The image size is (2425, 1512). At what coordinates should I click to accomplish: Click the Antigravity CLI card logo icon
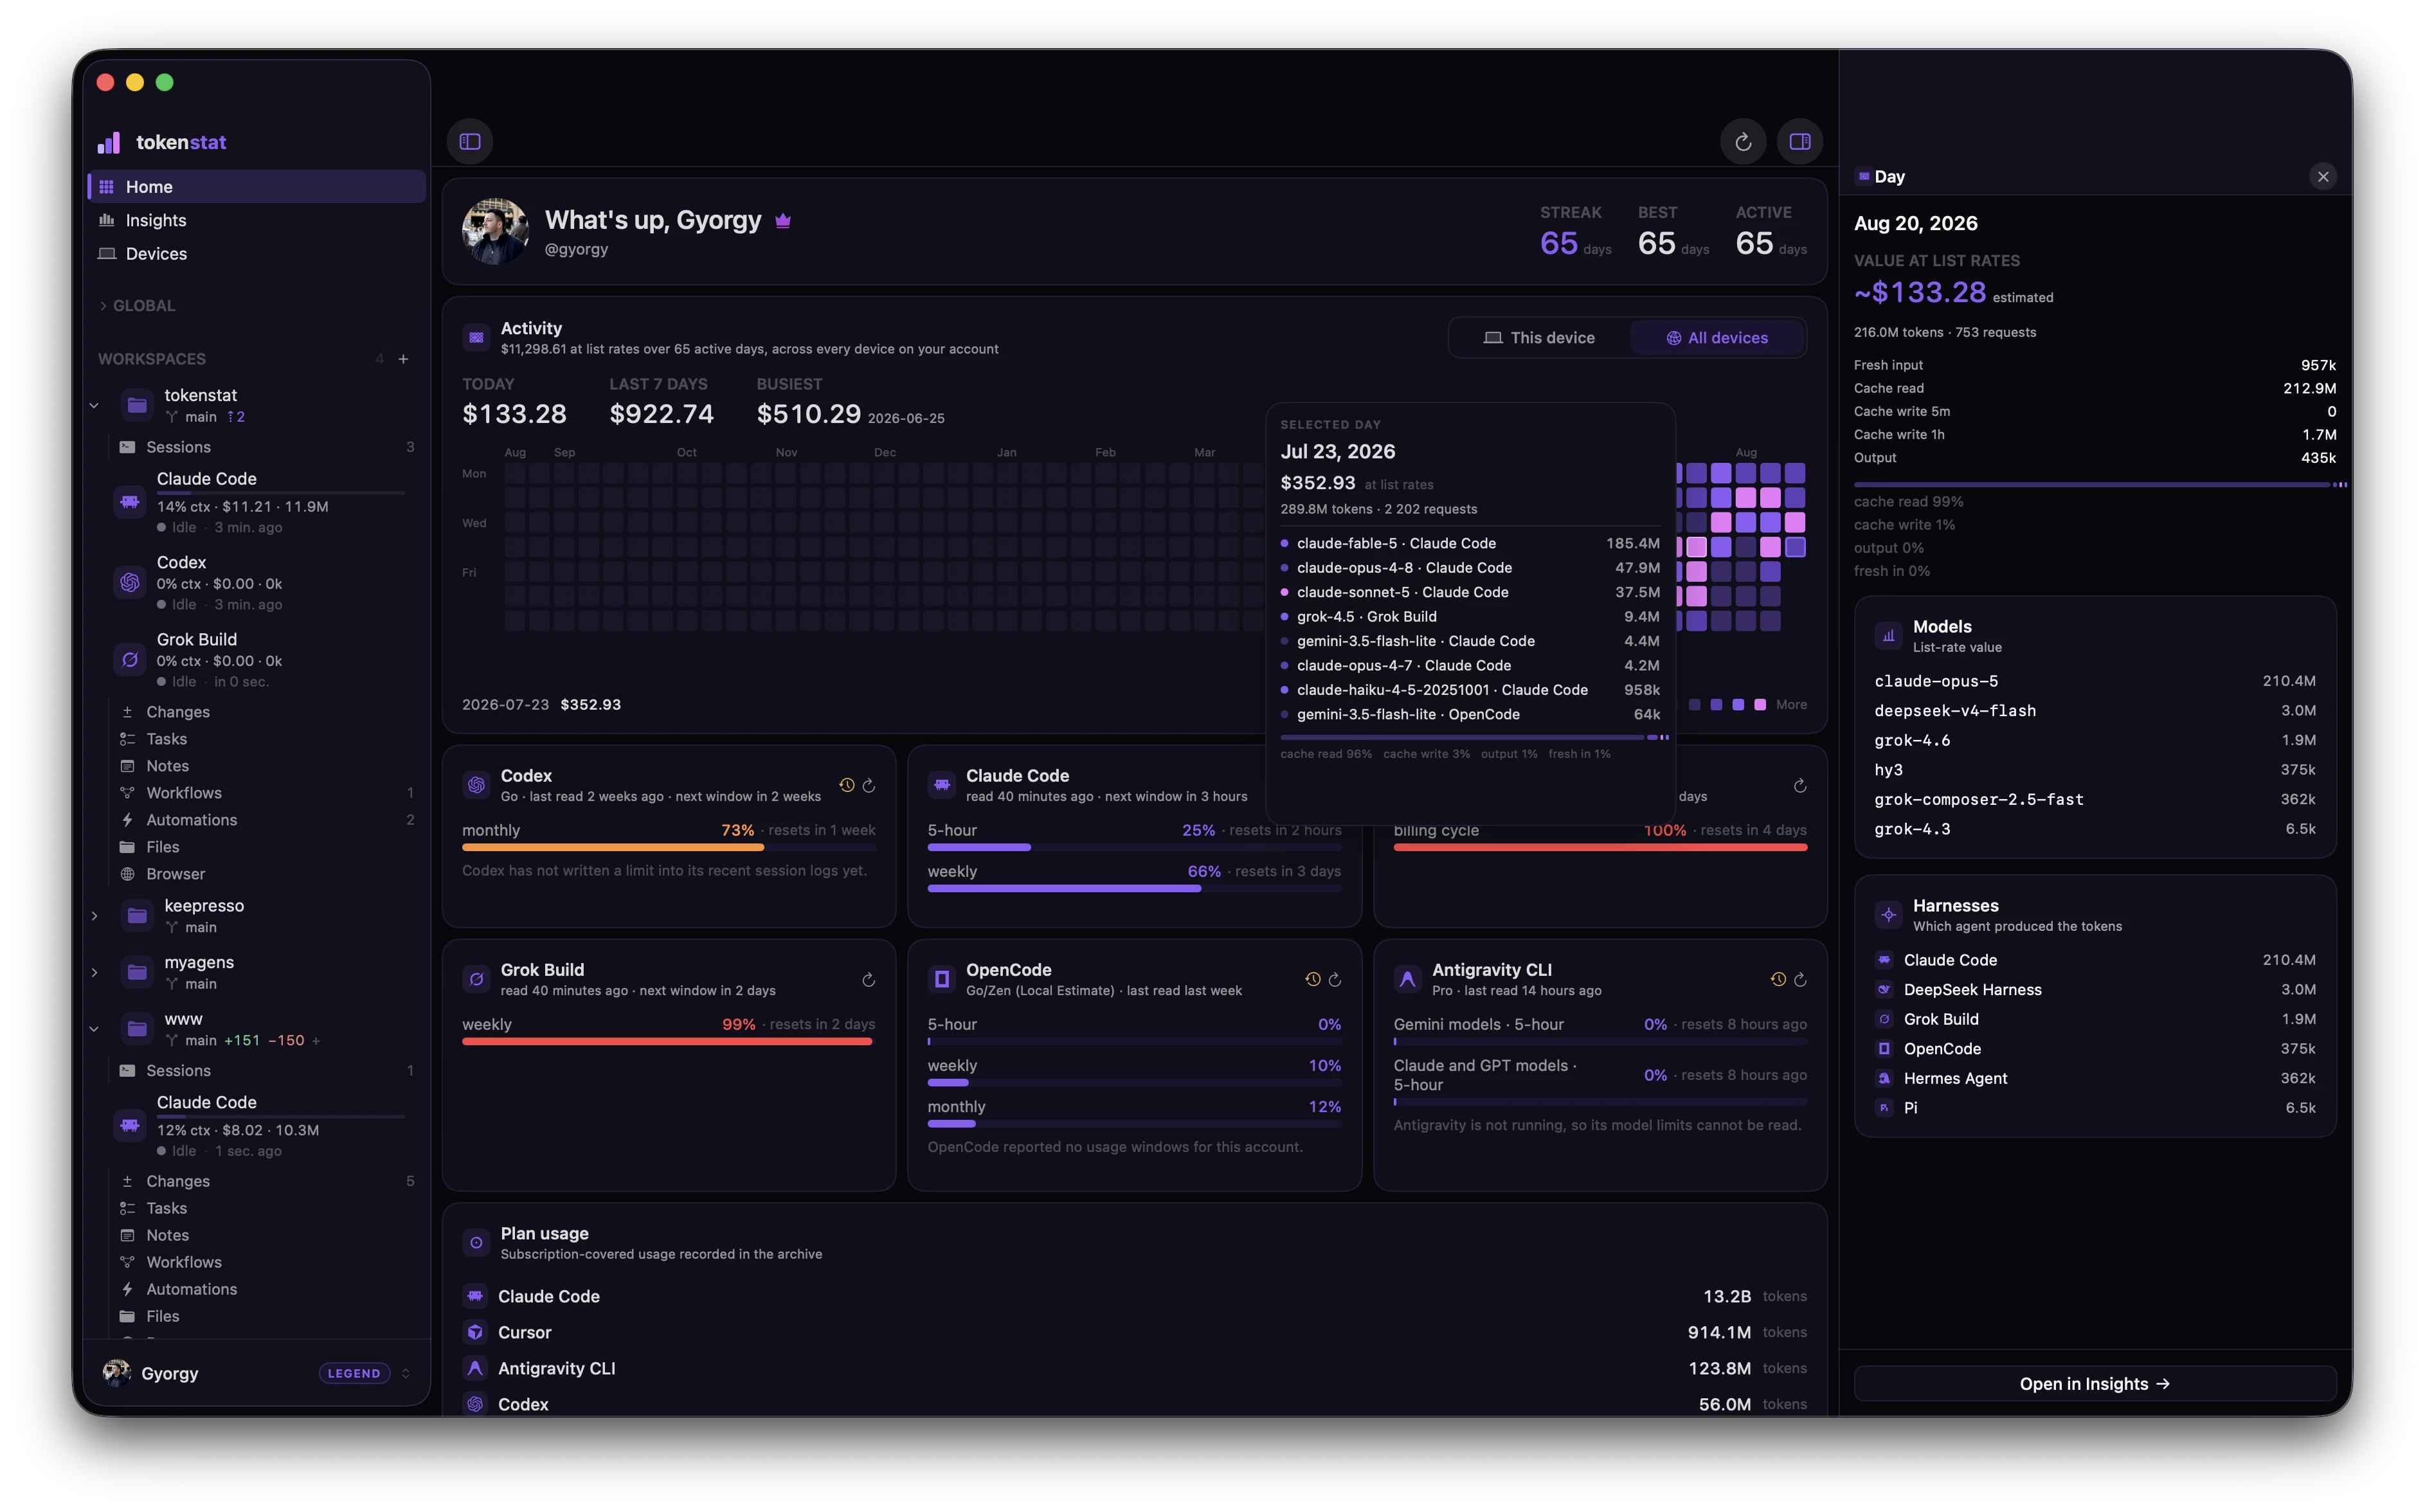[1408, 979]
